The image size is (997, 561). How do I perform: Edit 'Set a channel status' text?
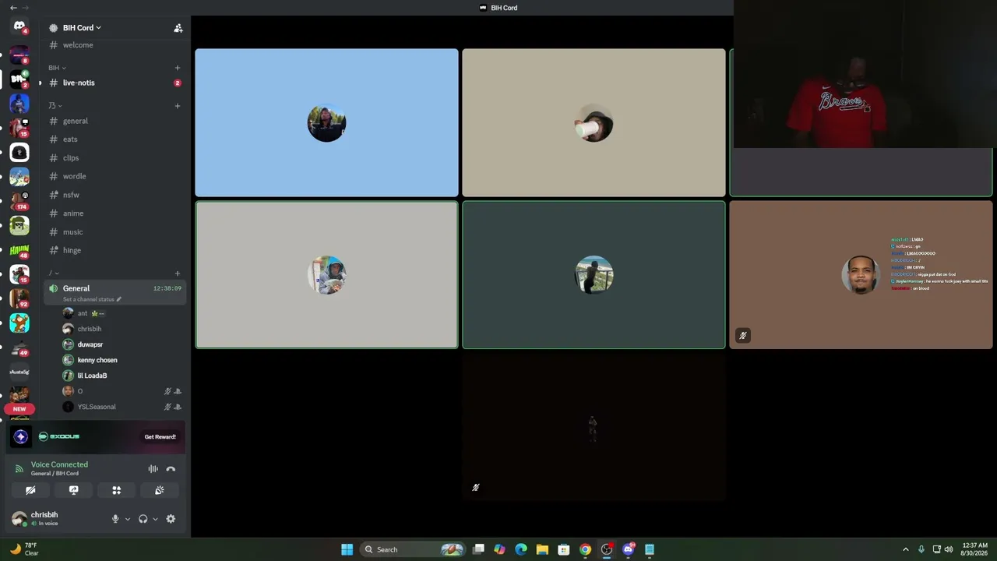(x=92, y=299)
